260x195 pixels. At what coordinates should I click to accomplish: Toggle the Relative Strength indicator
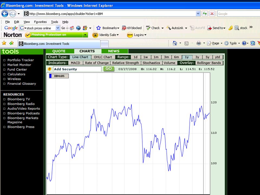[125, 63]
